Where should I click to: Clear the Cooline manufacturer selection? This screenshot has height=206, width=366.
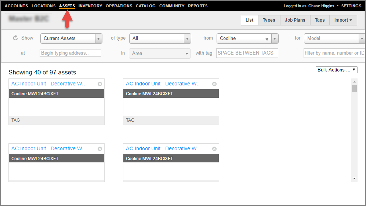[267, 39]
